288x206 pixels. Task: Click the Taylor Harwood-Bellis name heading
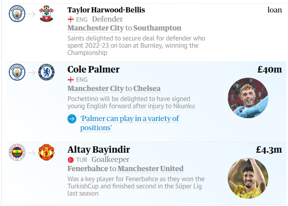click(106, 10)
